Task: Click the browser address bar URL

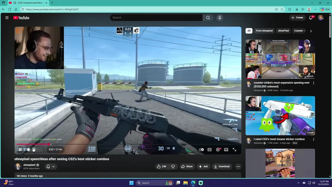Action: tap(52, 9)
